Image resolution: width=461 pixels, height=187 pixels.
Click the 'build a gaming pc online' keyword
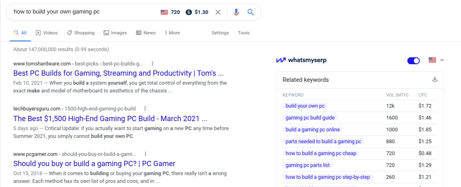click(312, 130)
